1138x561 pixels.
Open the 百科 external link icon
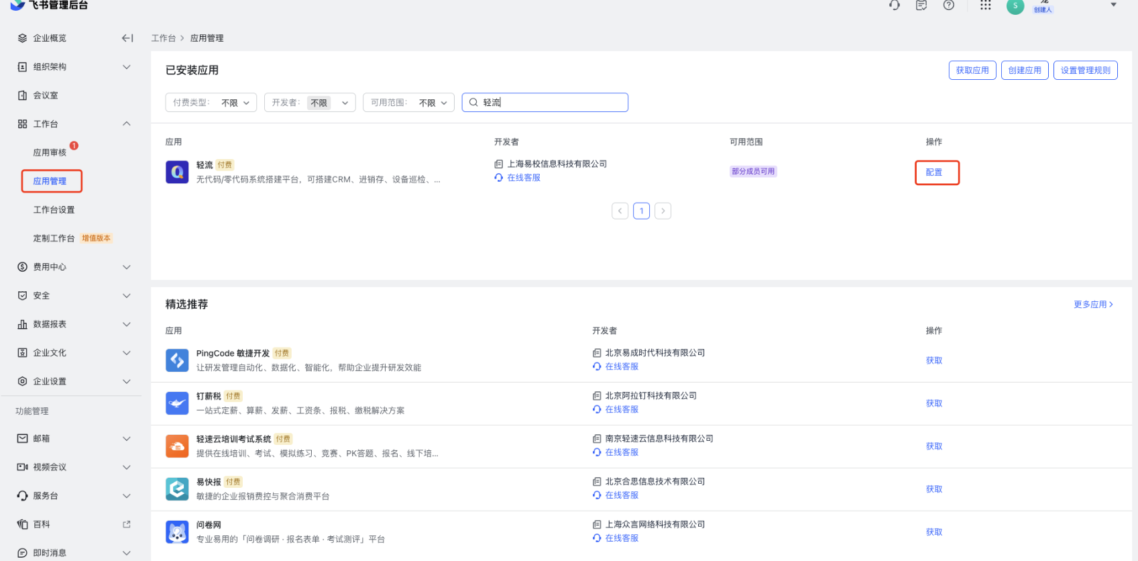coord(127,524)
